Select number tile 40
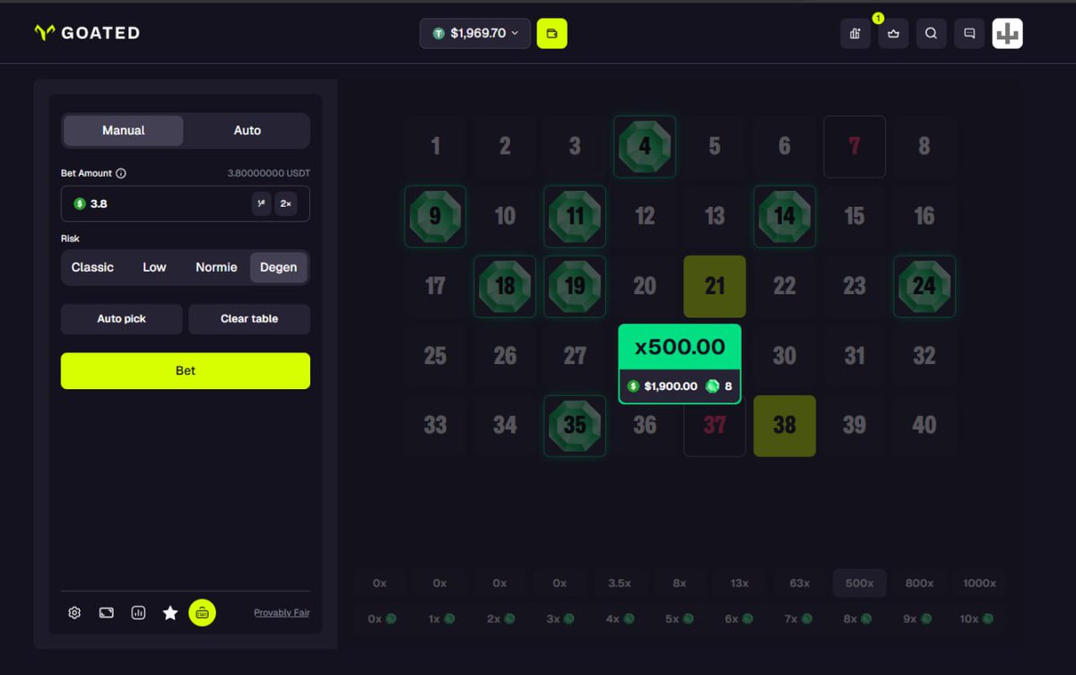Viewport: 1076px width, 675px height. pos(924,426)
